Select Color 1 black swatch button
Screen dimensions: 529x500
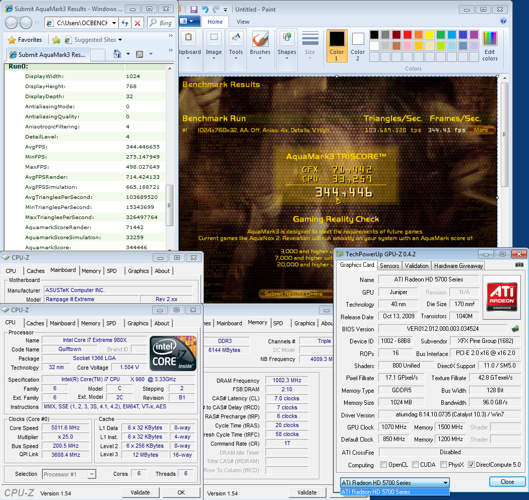[337, 46]
